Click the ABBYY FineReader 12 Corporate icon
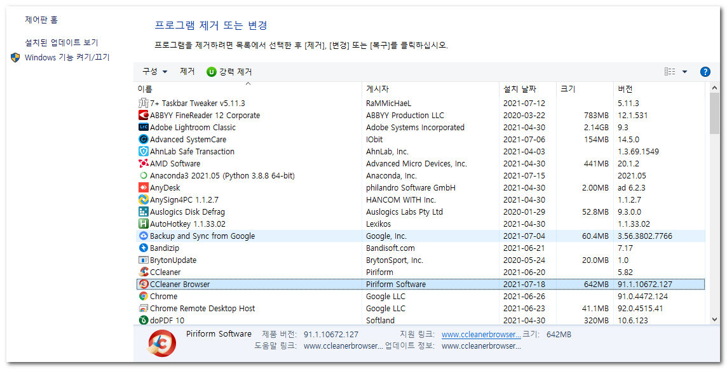 143,115
